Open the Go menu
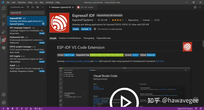This screenshot has height=110, width=204. tap(36, 2)
